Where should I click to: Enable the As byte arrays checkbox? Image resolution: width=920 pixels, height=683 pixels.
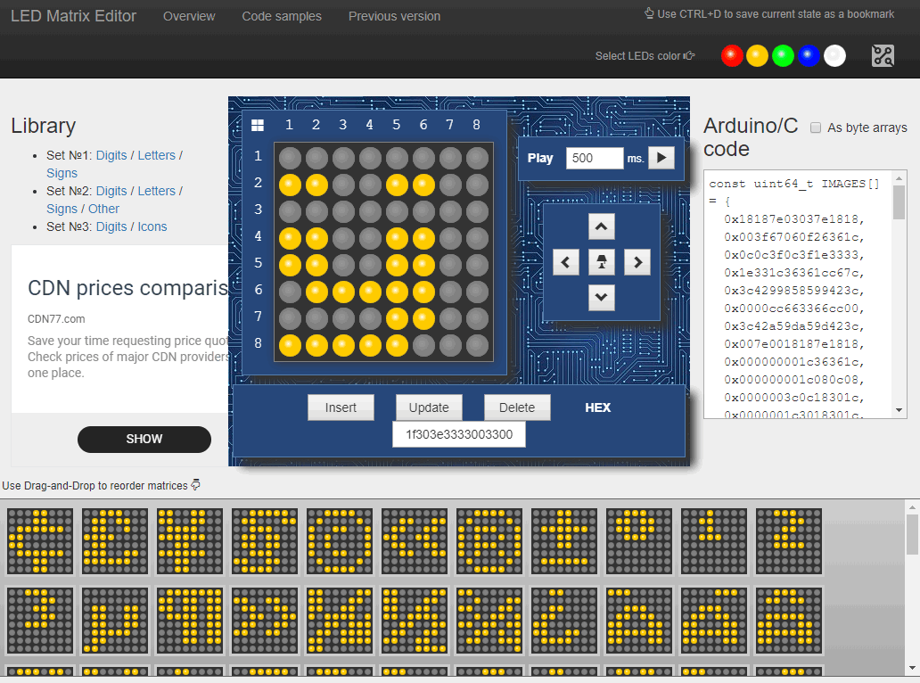(816, 128)
